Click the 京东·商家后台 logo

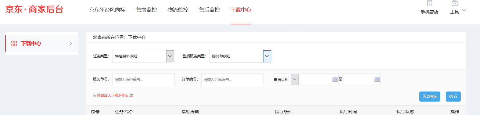point(34,9)
